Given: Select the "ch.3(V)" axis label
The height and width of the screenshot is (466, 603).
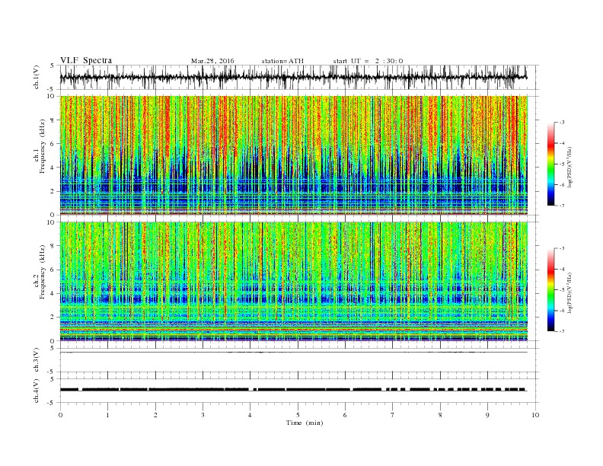Looking at the screenshot, I should [37, 360].
